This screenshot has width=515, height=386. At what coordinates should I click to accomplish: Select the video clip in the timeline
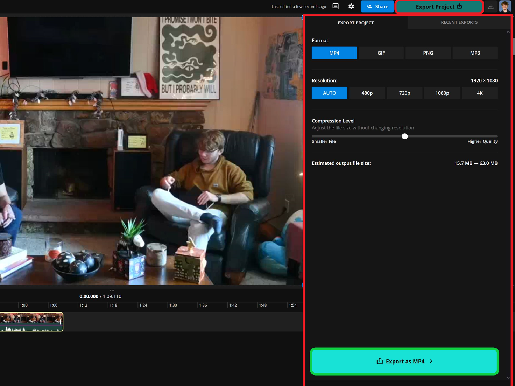(x=31, y=321)
